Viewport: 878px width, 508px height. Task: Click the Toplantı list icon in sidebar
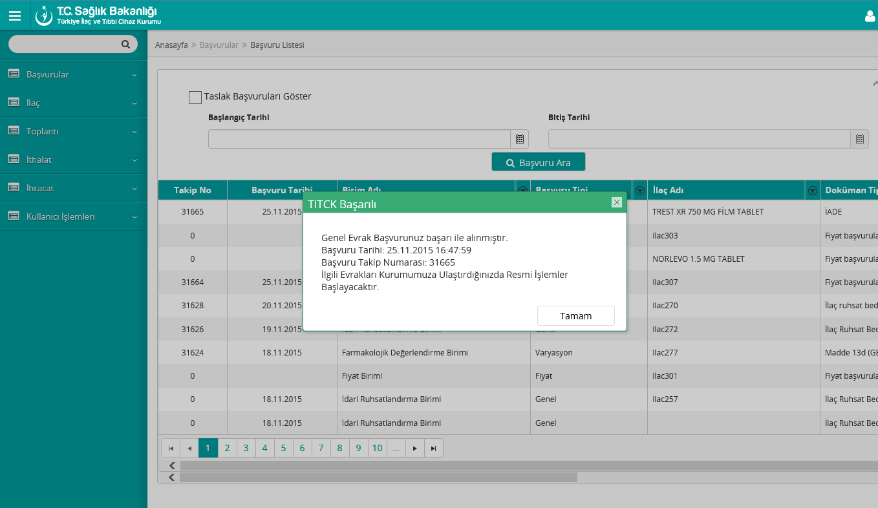coord(14,131)
